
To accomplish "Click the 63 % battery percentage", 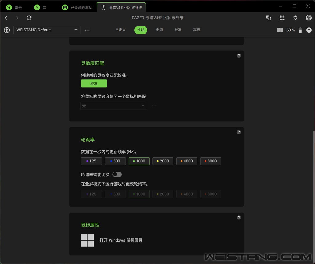I will pyautogui.click(x=291, y=30).
